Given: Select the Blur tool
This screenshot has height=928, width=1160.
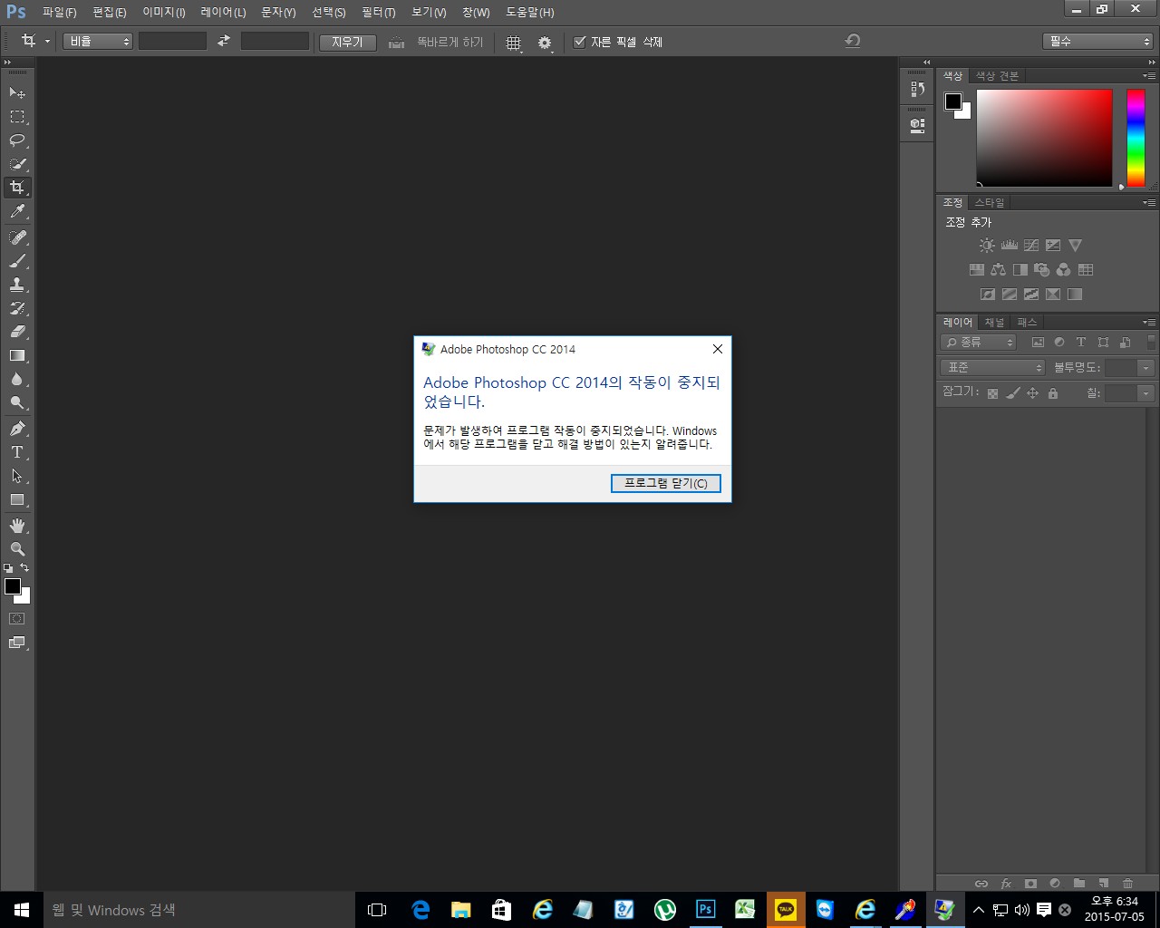Looking at the screenshot, I should tap(17, 379).
